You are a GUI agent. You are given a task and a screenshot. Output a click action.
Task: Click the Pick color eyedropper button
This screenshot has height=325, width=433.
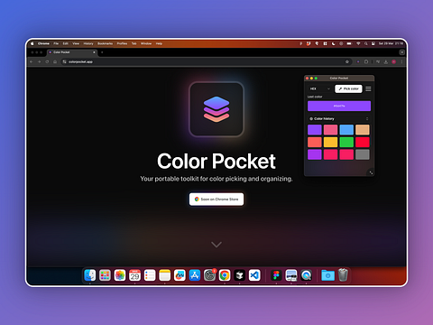[x=348, y=88]
